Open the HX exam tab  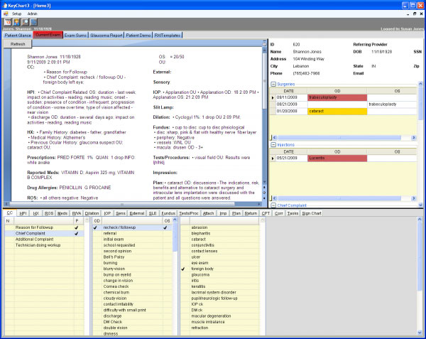pos(36,213)
